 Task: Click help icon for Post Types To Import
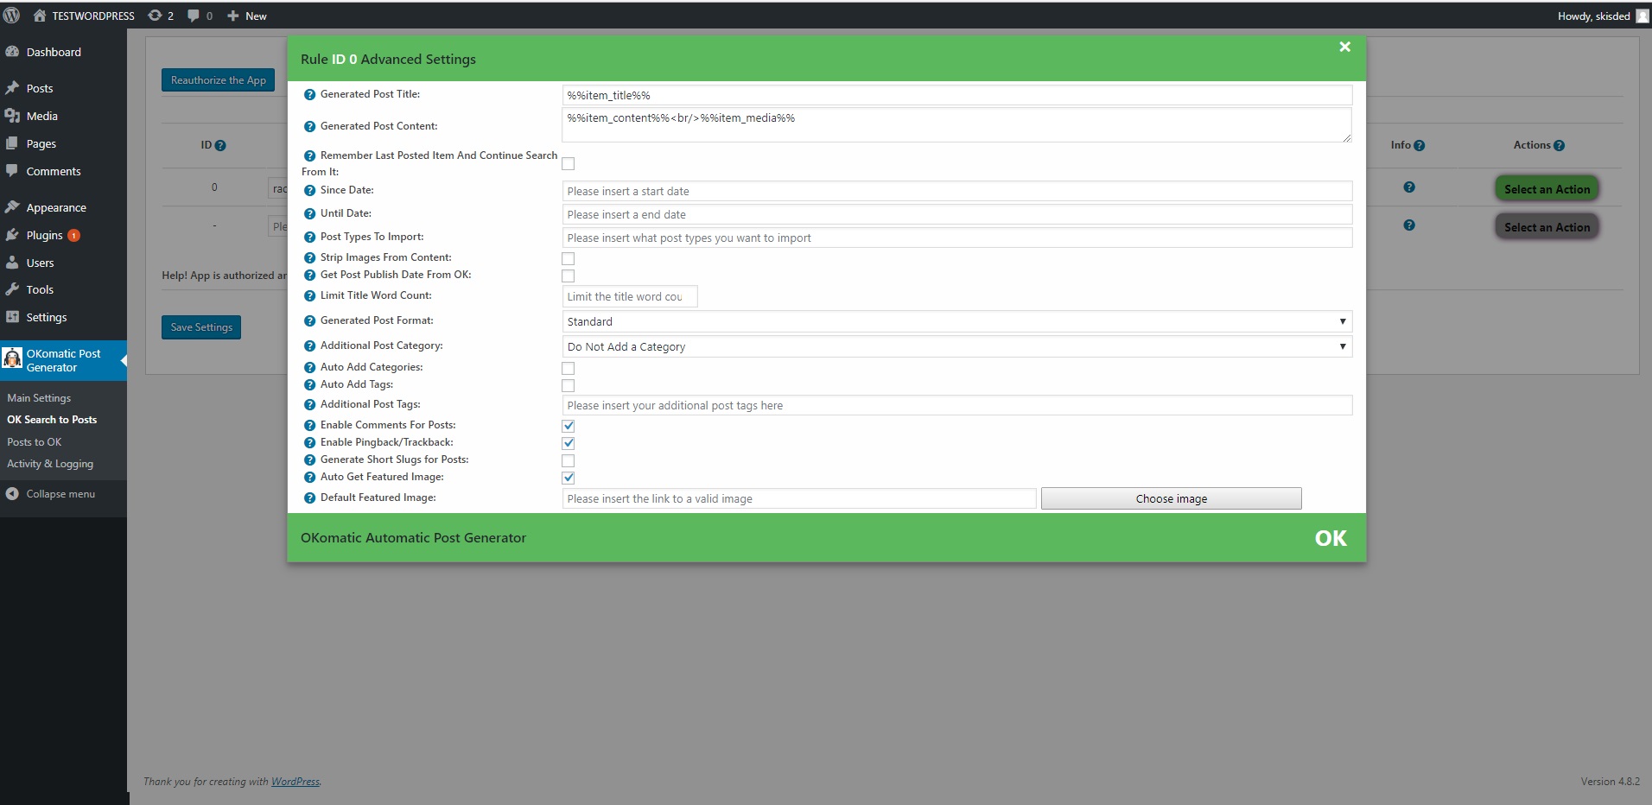pos(309,238)
